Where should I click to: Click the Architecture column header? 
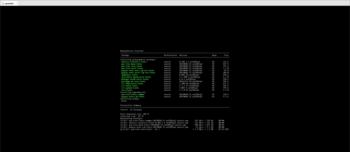click(170, 55)
